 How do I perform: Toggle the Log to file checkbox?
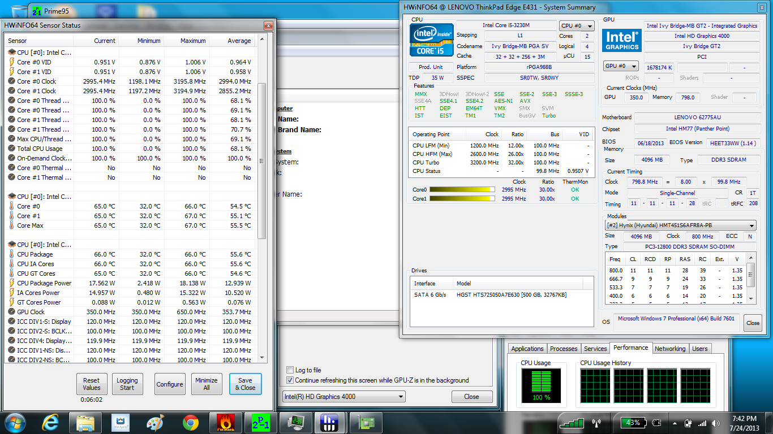point(290,370)
